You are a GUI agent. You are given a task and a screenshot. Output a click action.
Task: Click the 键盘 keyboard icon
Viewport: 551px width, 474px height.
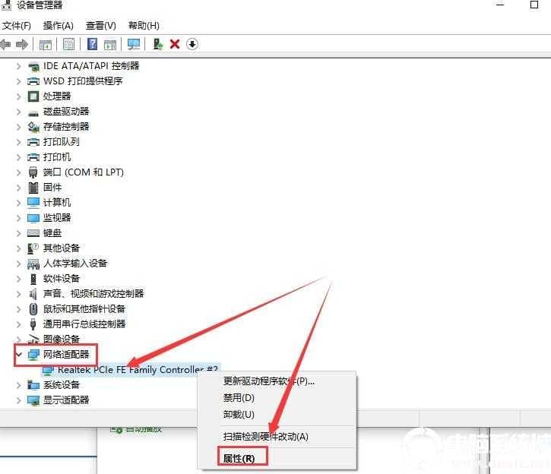[x=33, y=233]
